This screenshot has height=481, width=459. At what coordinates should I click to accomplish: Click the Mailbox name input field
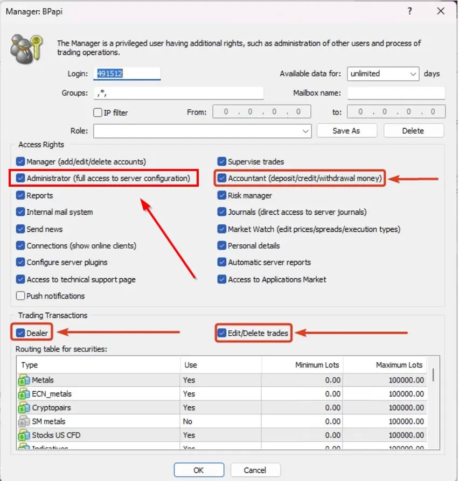pyautogui.click(x=396, y=93)
